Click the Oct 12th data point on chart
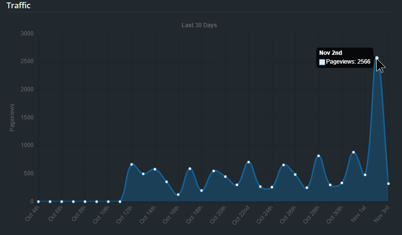Screen dimensions: 402x235 (132, 165)
